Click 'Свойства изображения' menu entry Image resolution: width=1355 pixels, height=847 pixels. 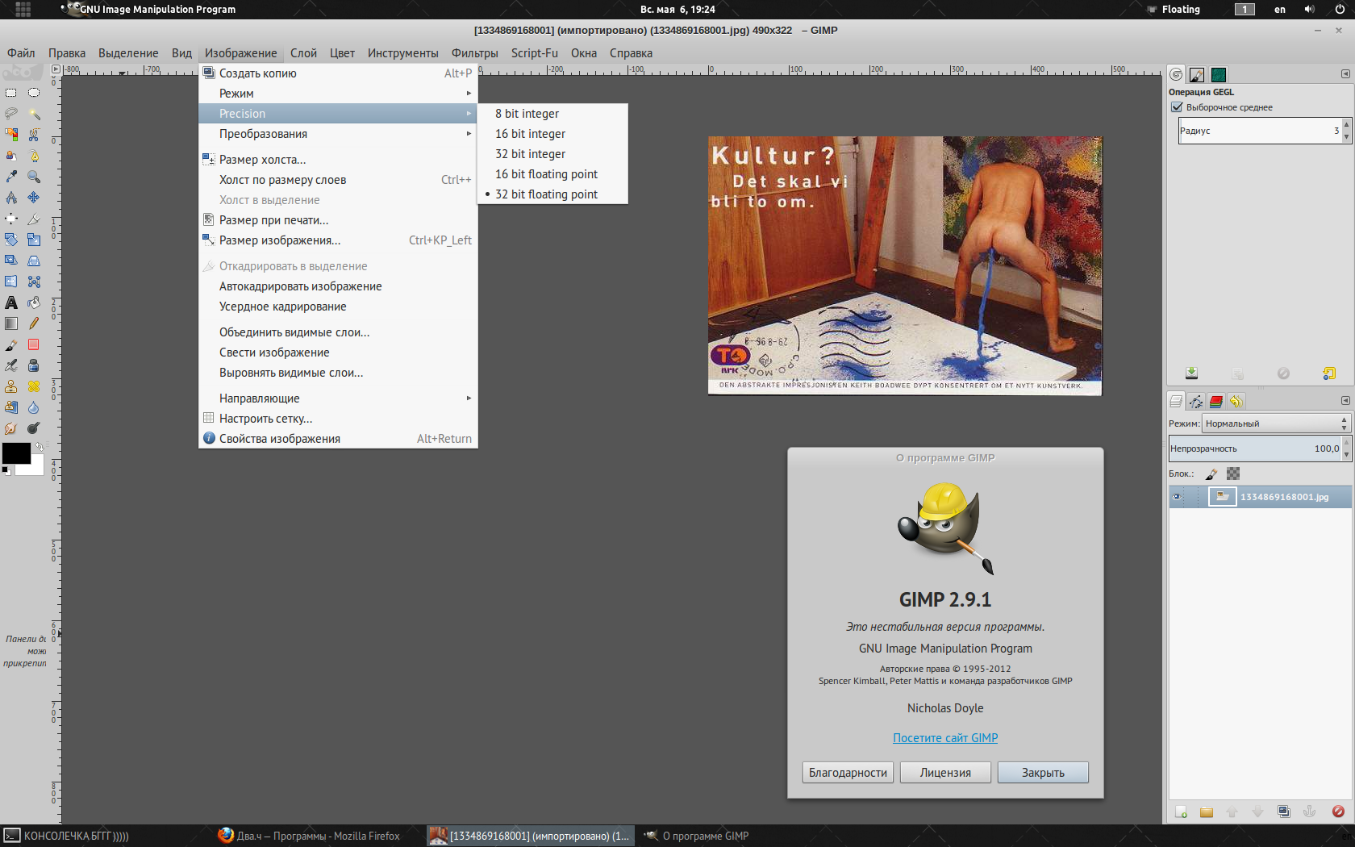tap(338, 439)
